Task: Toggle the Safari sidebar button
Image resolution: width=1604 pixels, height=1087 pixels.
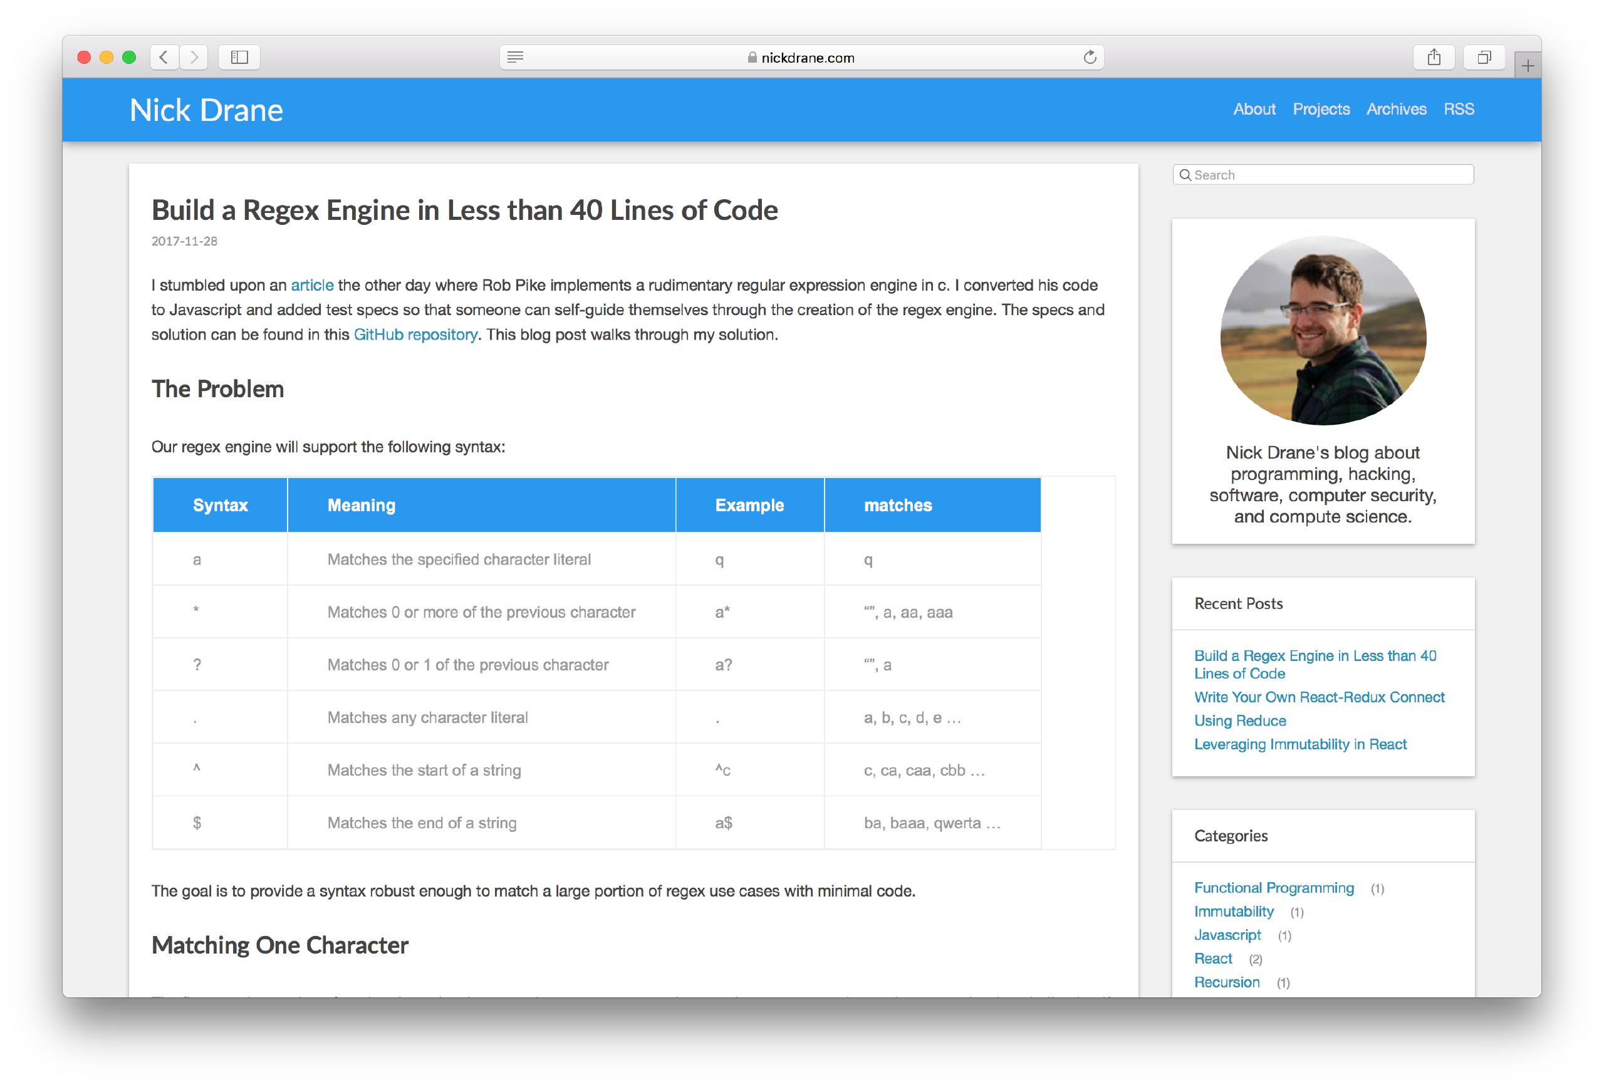Action: 239,57
